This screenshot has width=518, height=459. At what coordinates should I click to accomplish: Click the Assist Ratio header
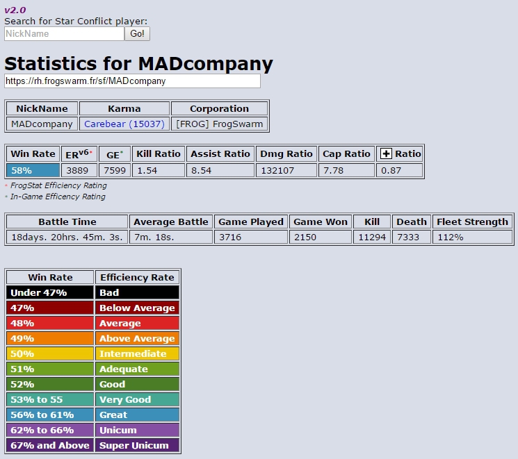tap(220, 153)
